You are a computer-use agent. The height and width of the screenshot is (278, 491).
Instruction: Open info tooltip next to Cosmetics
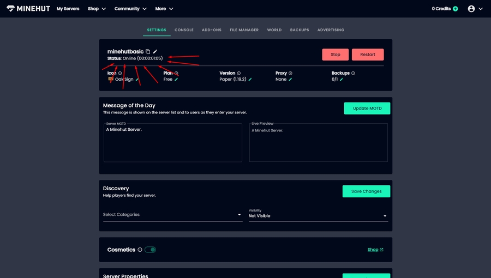click(x=140, y=250)
